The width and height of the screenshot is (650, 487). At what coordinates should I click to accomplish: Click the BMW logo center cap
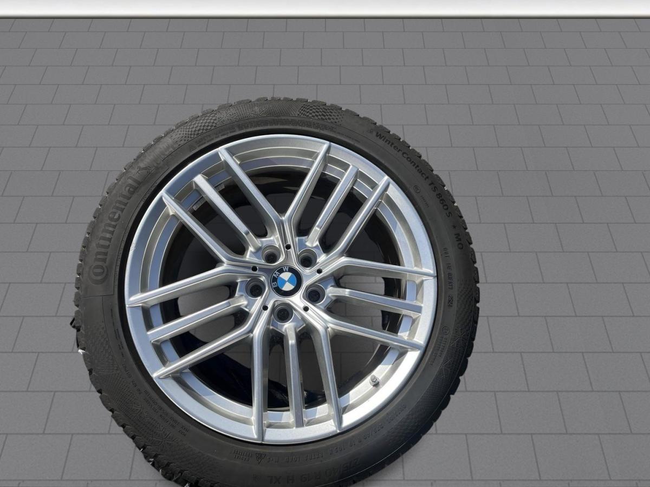(286, 281)
